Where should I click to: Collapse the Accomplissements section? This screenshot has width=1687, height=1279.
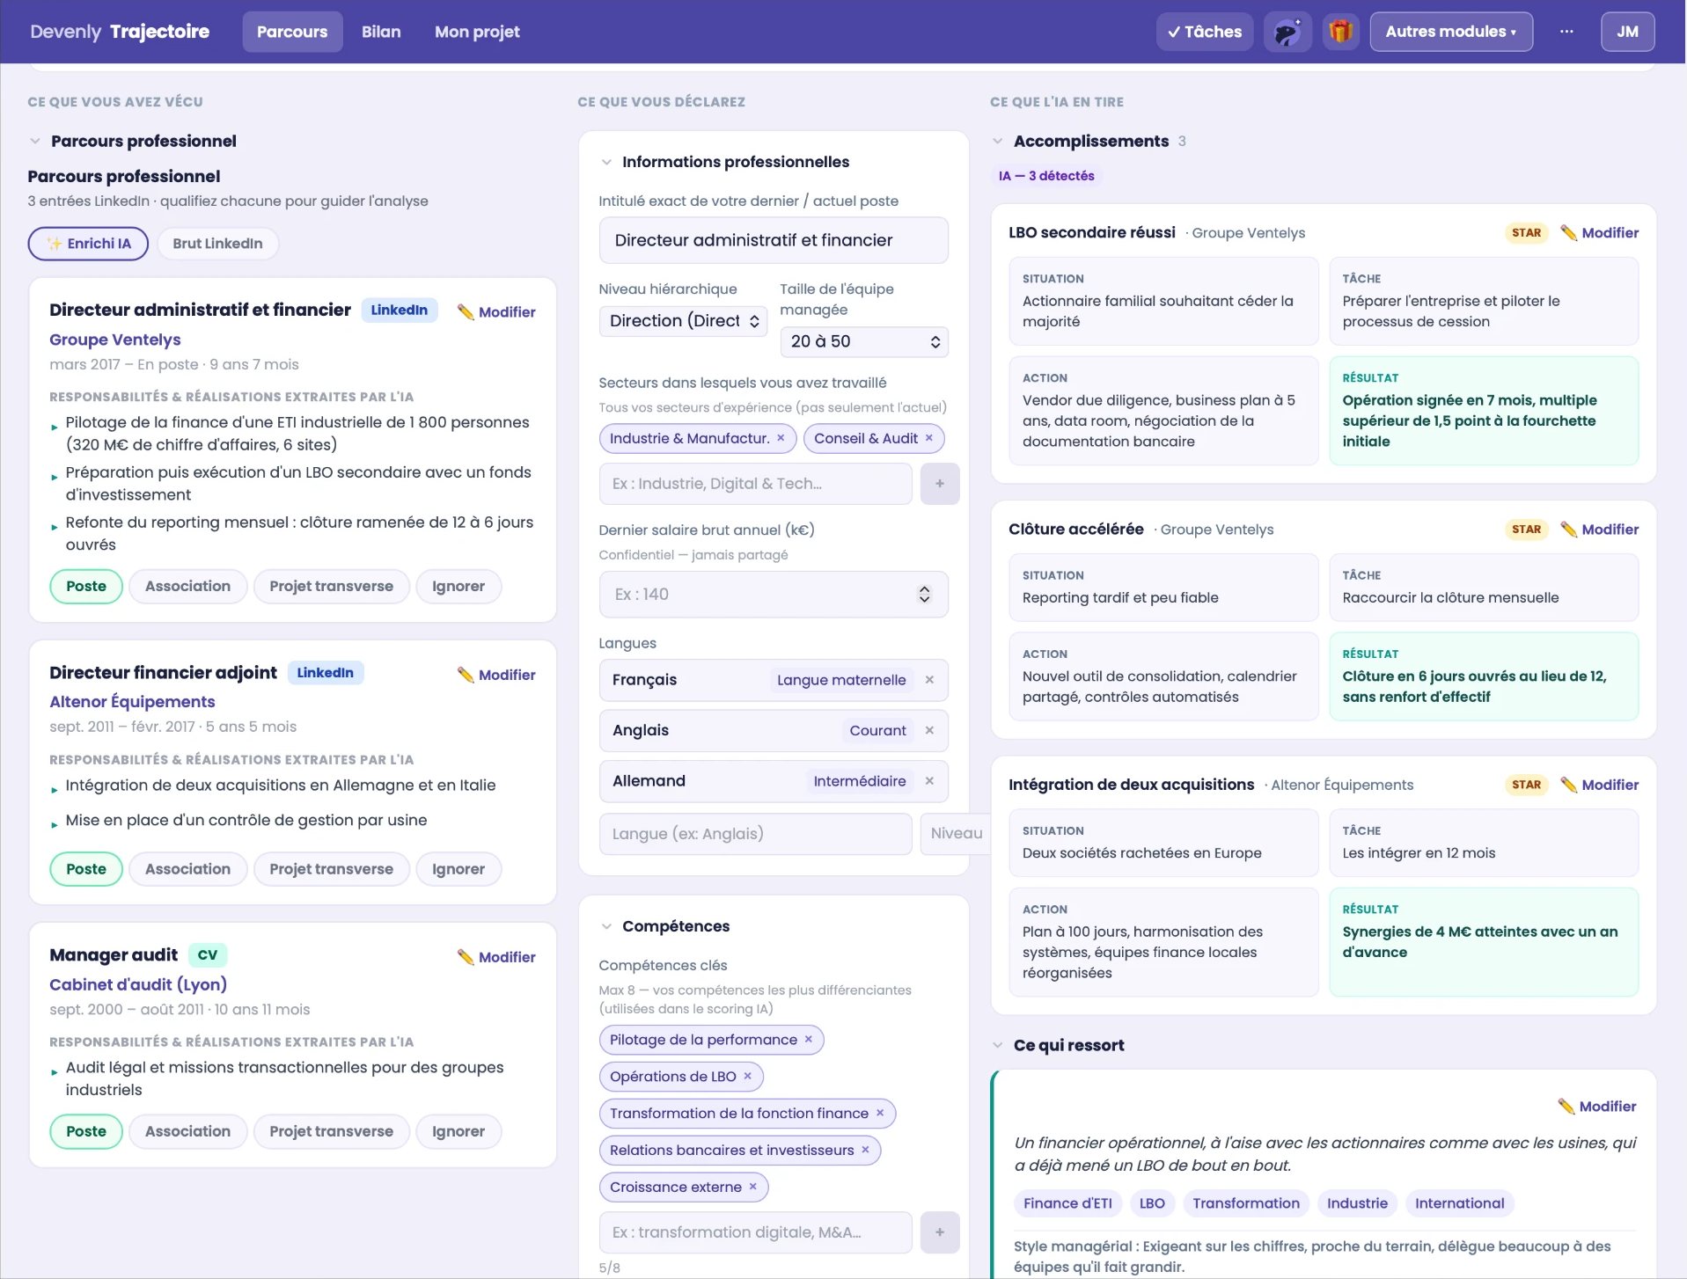click(x=998, y=142)
